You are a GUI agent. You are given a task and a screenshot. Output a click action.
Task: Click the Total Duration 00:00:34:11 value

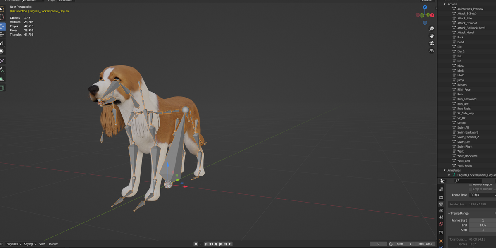(478, 240)
